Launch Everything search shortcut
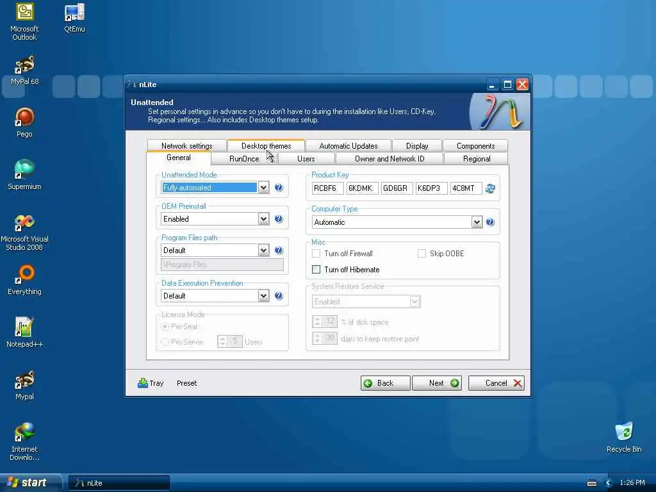This screenshot has width=656, height=492. pos(24,281)
